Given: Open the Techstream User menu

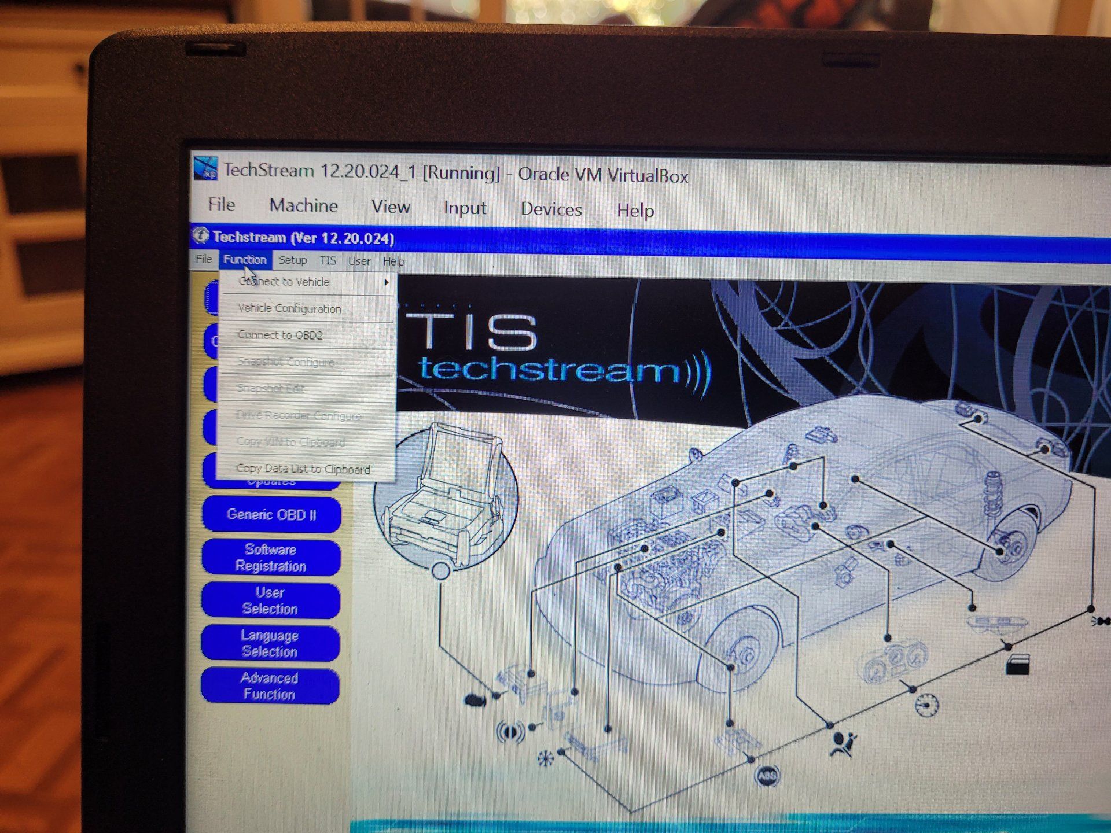Looking at the screenshot, I should tap(359, 261).
